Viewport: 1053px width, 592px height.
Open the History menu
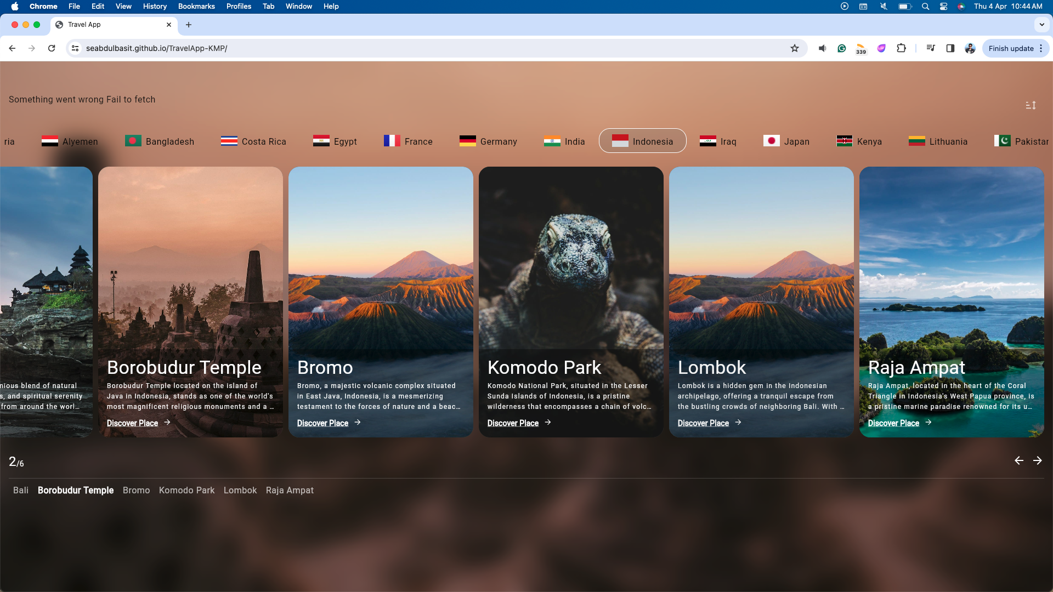click(155, 7)
